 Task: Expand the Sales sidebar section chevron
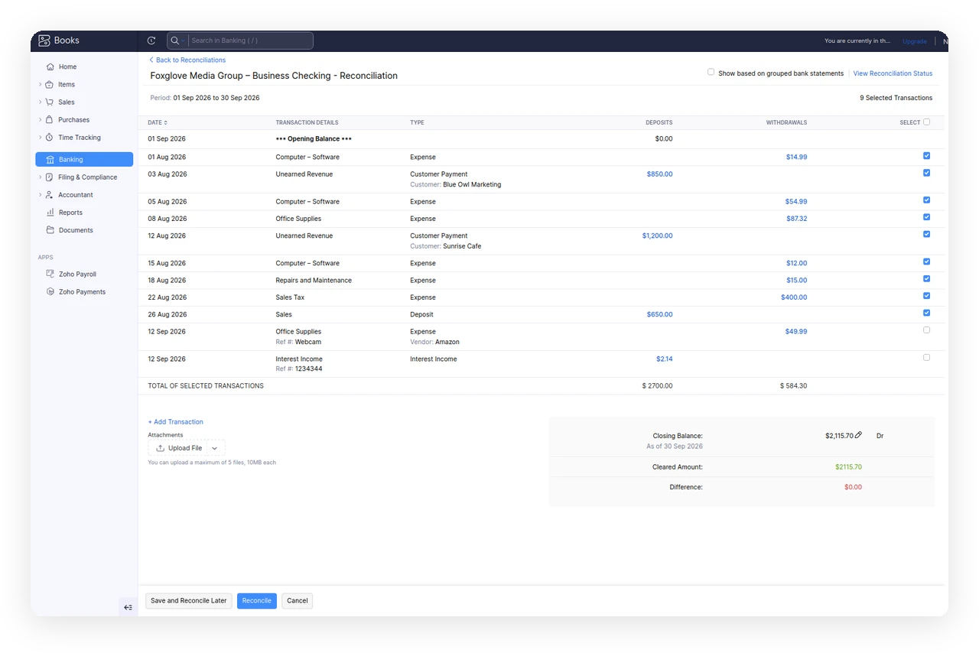[40, 102]
